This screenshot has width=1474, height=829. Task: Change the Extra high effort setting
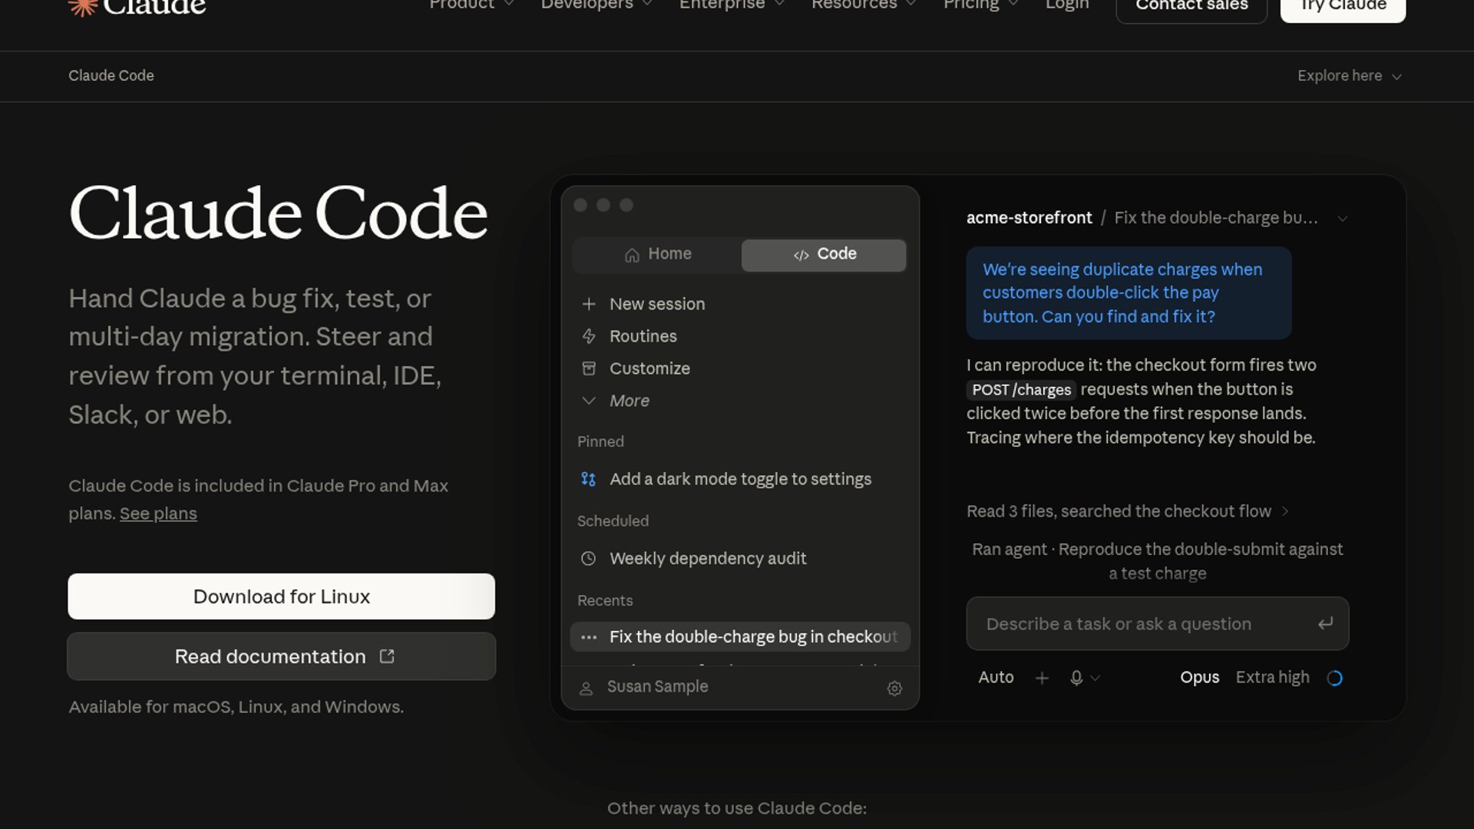[x=1272, y=678]
